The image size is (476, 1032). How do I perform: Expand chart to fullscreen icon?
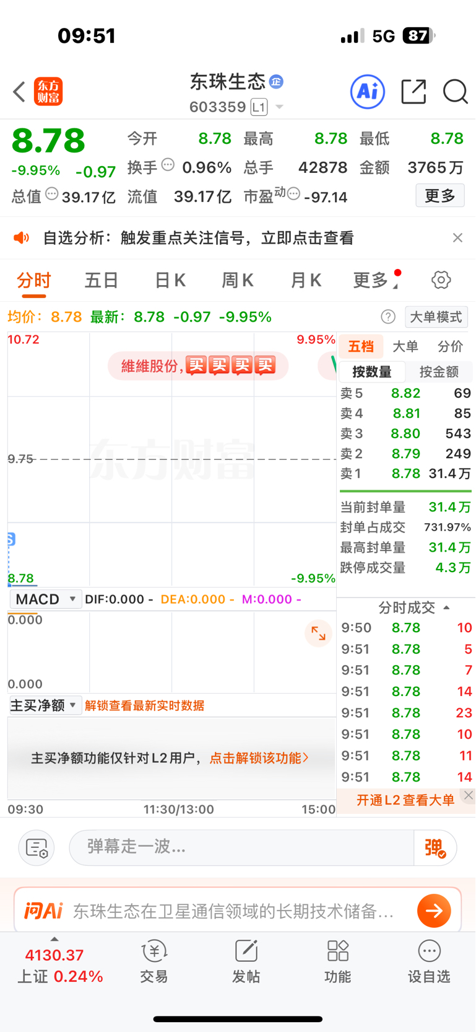click(x=318, y=633)
